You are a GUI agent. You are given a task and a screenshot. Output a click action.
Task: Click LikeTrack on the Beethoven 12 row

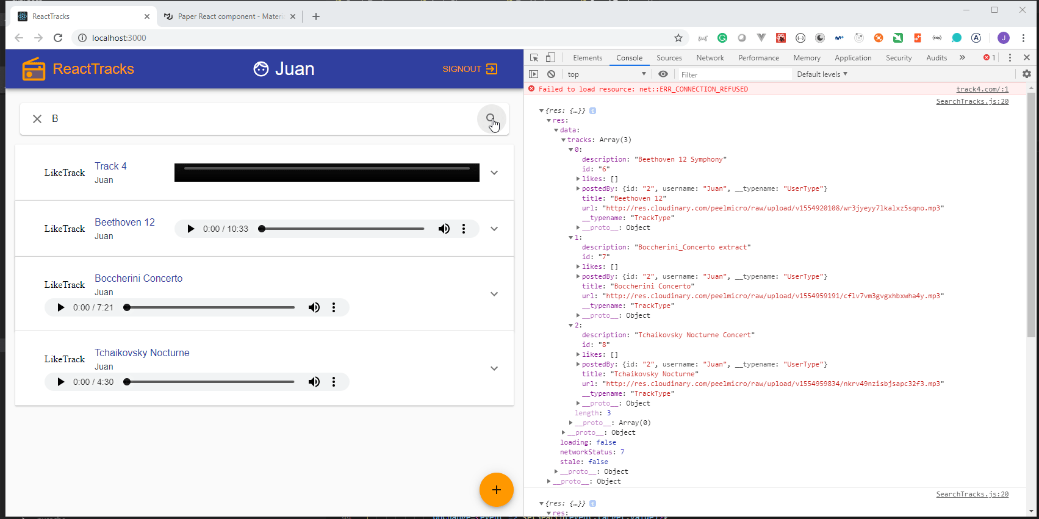[x=65, y=229]
